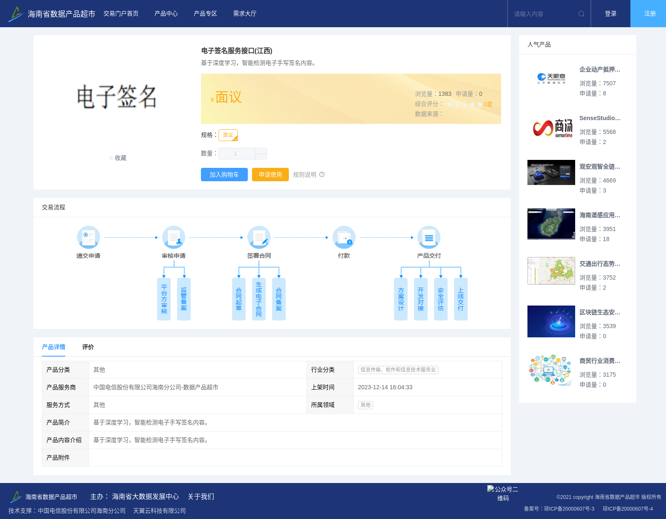Click the 付款 flow icon
This screenshot has height=519, width=666.
[x=344, y=237]
